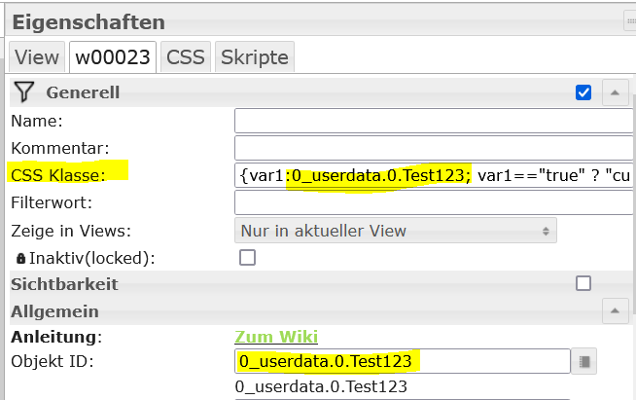
Task: Click the lock icon next to Inaktiv(locked)
Action: [20, 258]
